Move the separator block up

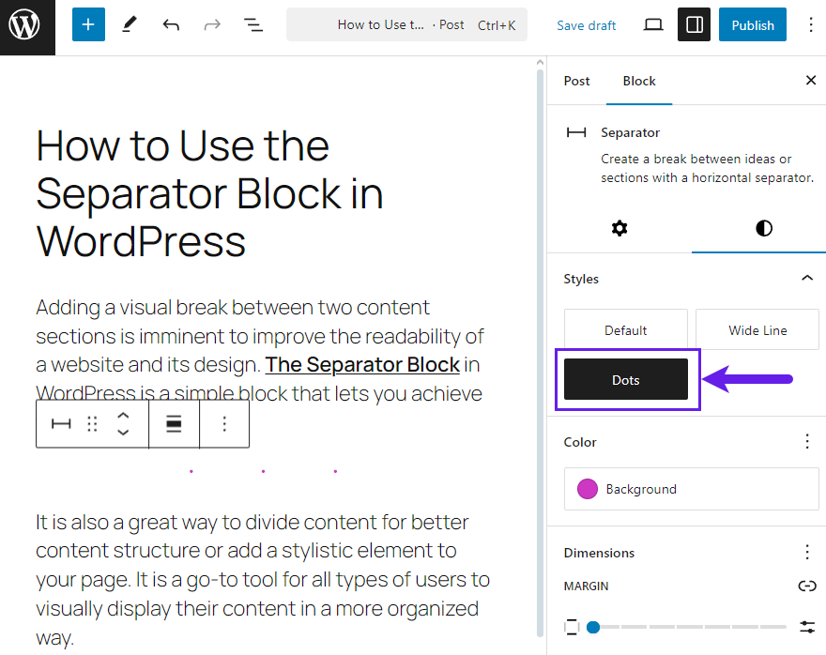click(x=123, y=416)
